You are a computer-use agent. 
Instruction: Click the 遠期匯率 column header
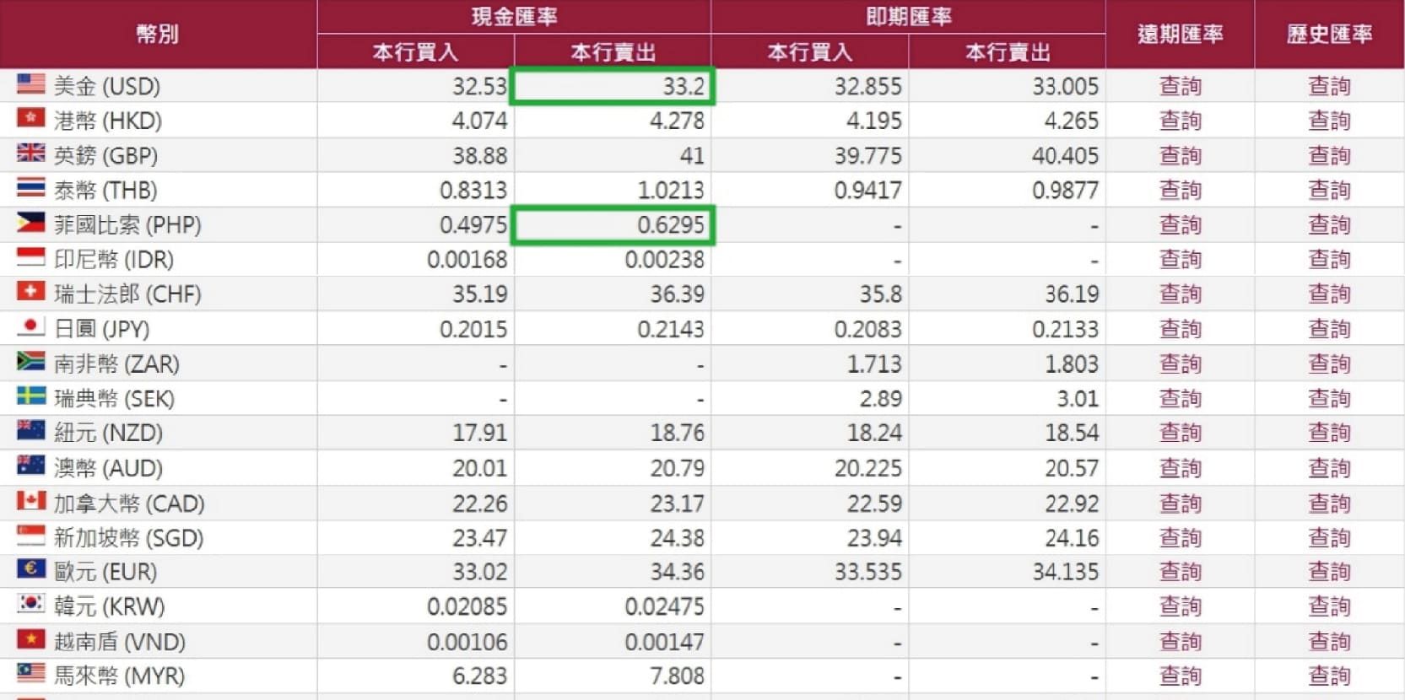tap(1180, 34)
